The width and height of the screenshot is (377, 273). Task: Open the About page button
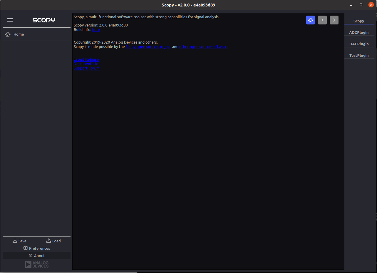click(37, 256)
